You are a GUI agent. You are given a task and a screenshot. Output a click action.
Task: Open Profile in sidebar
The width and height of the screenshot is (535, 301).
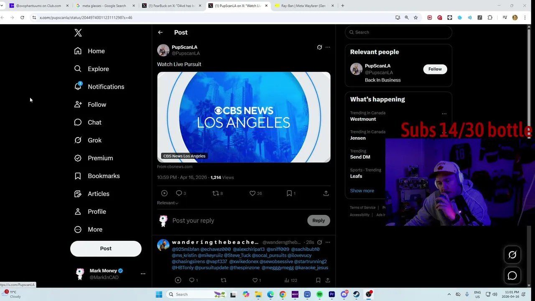[90, 212]
